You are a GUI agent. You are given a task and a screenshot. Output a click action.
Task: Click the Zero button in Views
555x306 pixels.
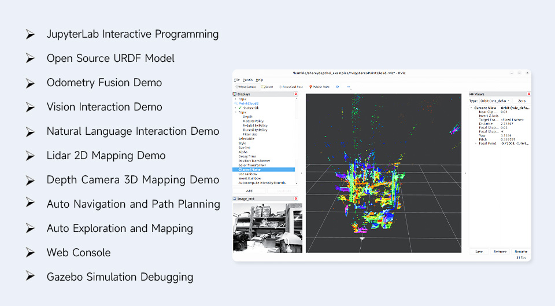click(x=521, y=101)
